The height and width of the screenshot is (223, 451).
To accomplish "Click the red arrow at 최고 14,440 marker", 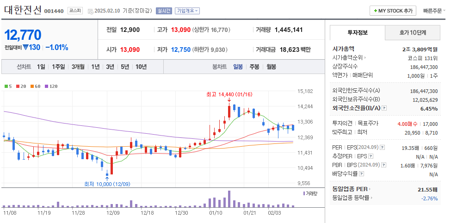I will coord(229,100).
